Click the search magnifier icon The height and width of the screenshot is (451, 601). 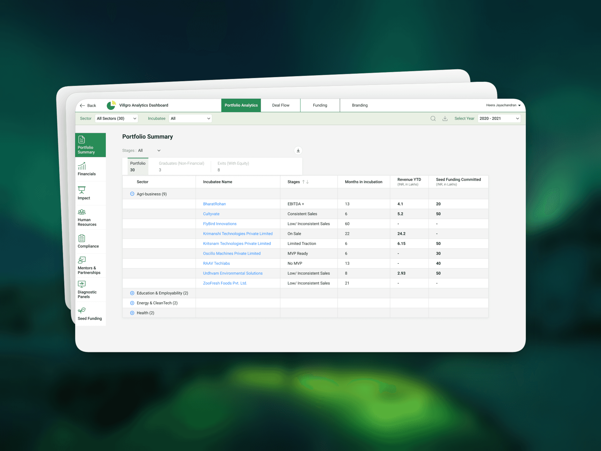[x=433, y=118]
